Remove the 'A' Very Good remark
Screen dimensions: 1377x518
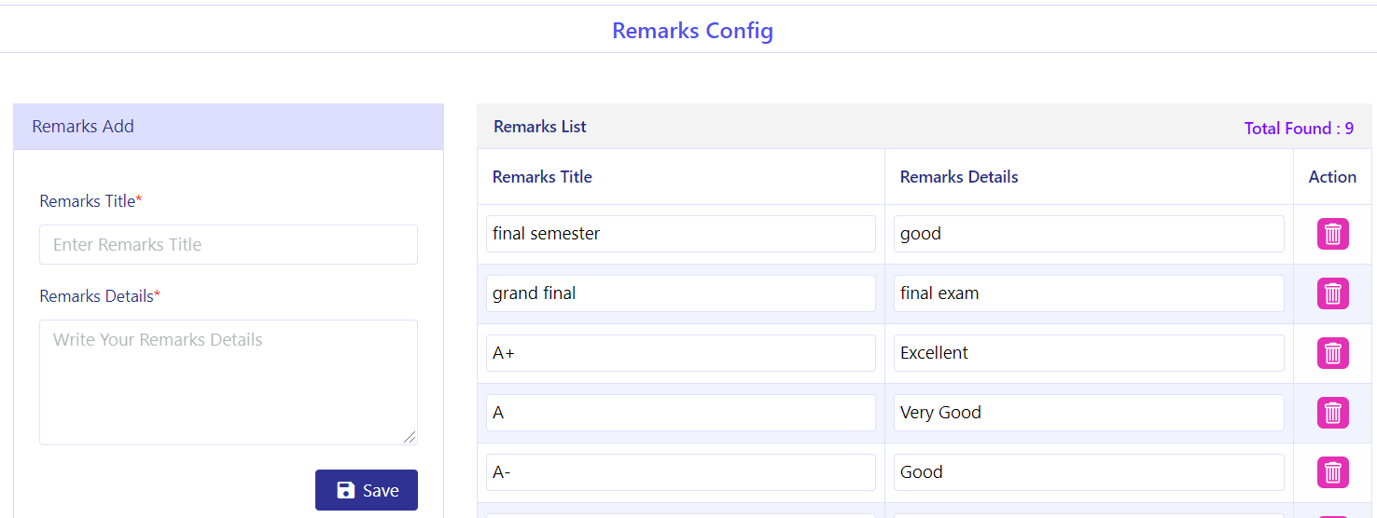(x=1332, y=413)
